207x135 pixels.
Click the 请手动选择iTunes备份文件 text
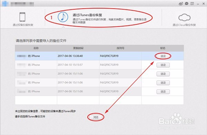tap(30, 116)
